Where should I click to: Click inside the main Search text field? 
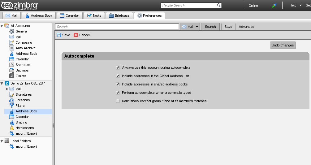pos(117,27)
